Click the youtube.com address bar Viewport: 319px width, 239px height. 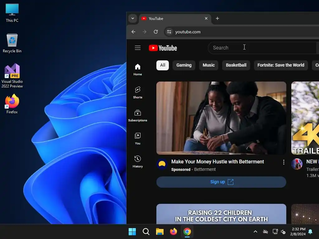[242, 32]
